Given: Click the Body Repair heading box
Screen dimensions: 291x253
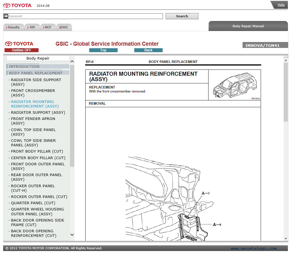Looking at the screenshot, I should coord(38,58).
